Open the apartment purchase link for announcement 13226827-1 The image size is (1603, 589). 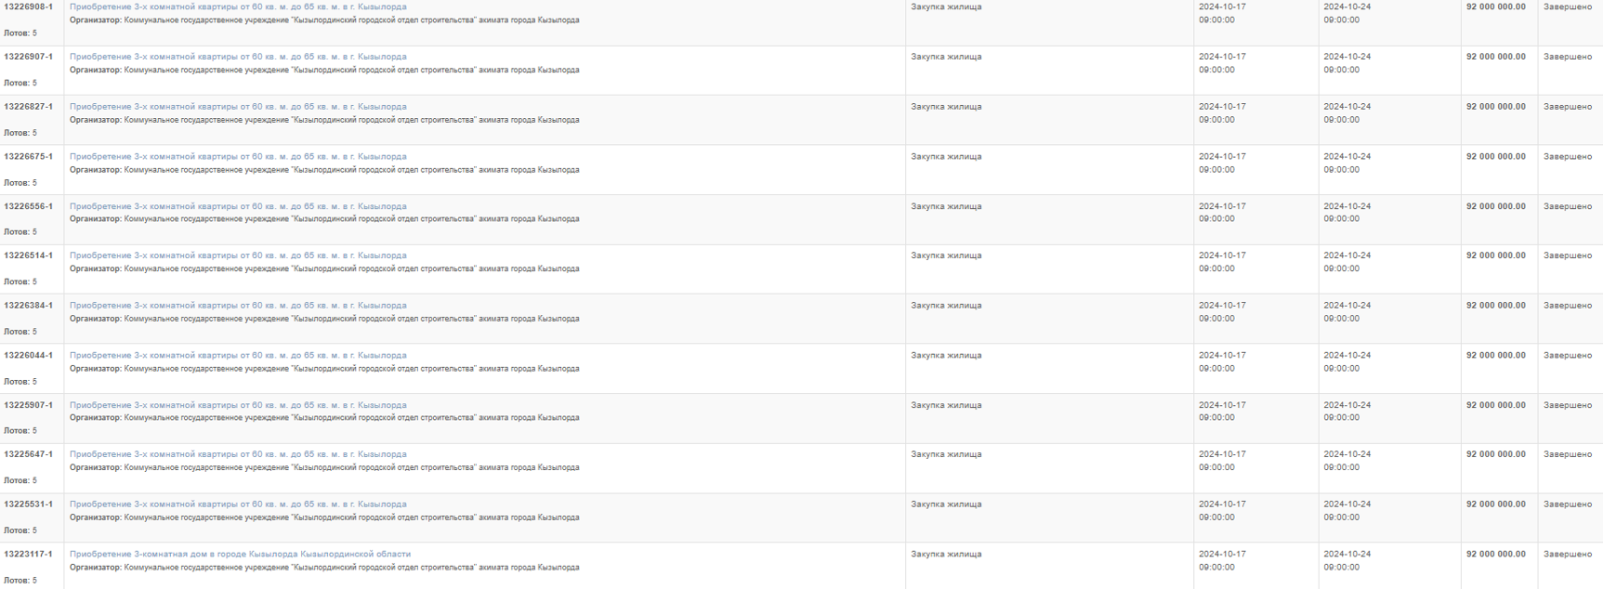(x=238, y=107)
